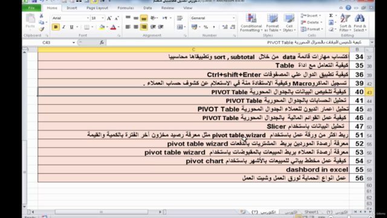Apply Comma Style format

coord(213,27)
